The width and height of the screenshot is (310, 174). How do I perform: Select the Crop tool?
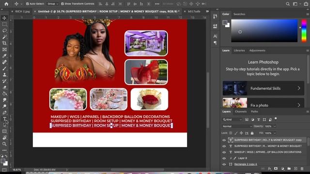click(x=4, y=43)
